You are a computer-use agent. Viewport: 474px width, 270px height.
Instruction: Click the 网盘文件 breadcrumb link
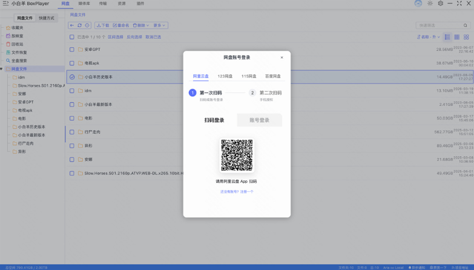click(77, 15)
